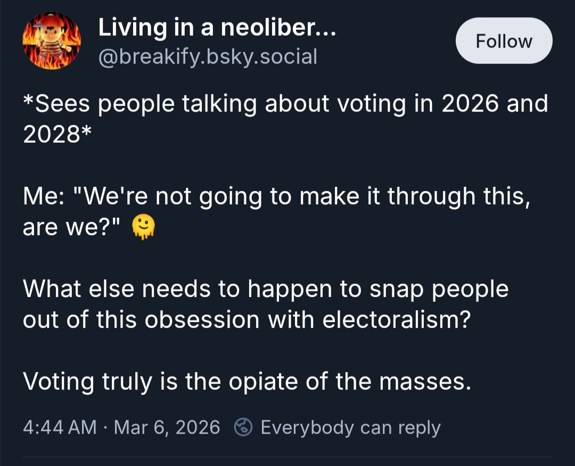
Task: Open the "Living in a neoliber..." display name
Action: click(x=217, y=29)
